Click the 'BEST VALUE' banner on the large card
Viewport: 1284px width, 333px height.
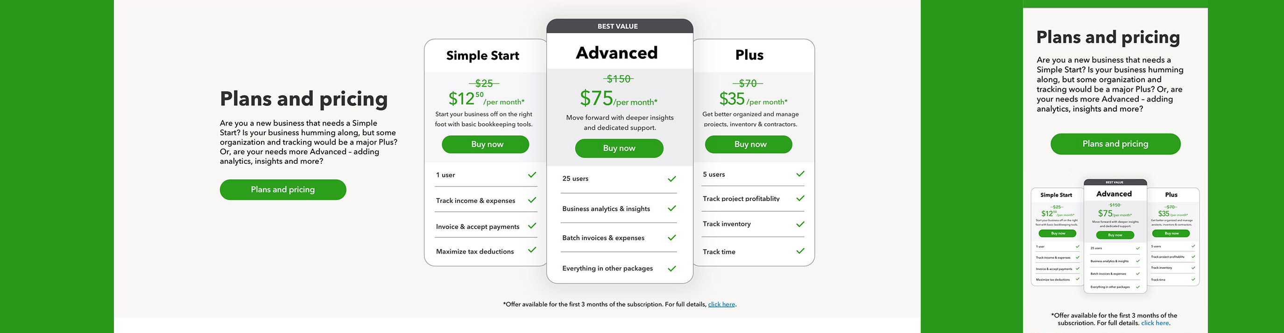pyautogui.click(x=618, y=27)
